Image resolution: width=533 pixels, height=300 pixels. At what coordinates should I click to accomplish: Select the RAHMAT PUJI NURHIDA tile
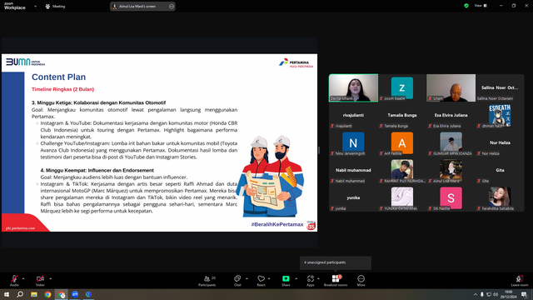(402, 170)
